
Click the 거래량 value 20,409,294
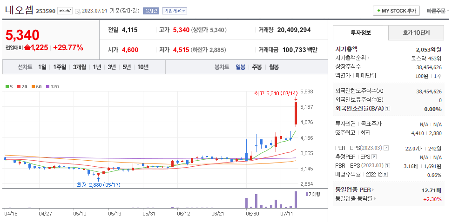[x=294, y=30]
